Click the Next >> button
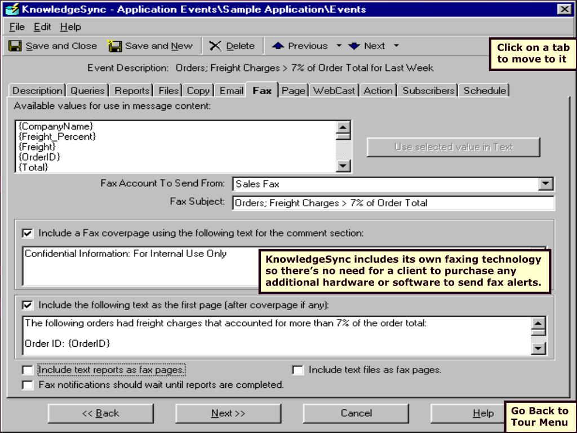The image size is (577, 433). point(228,413)
